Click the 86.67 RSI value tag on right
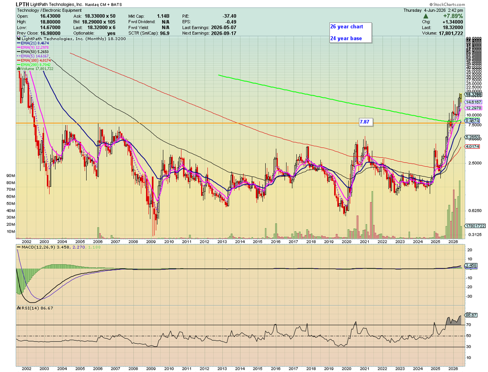The image size is (488, 372). tap(471, 315)
